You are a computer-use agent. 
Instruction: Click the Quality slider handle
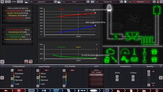click(x=149, y=75)
